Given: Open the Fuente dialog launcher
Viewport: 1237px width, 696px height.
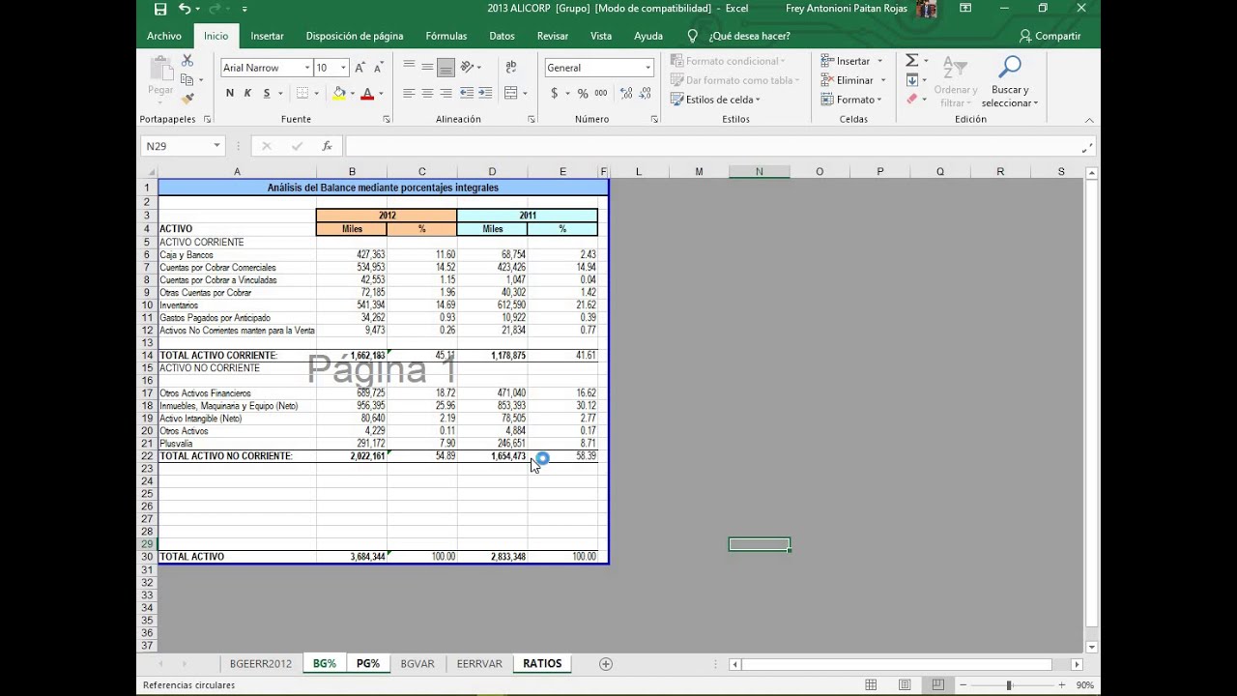Looking at the screenshot, I should [387, 120].
